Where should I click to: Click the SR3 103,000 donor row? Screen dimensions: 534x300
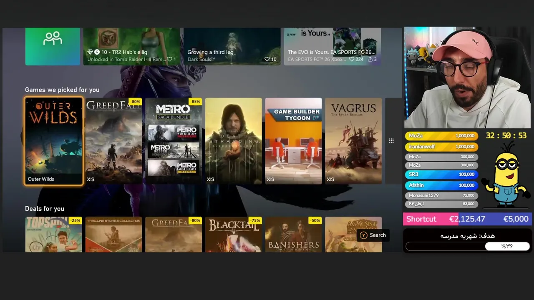pos(441,175)
